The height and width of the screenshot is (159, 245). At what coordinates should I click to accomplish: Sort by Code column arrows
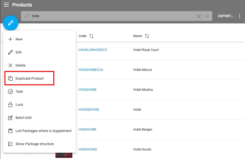[91, 36]
